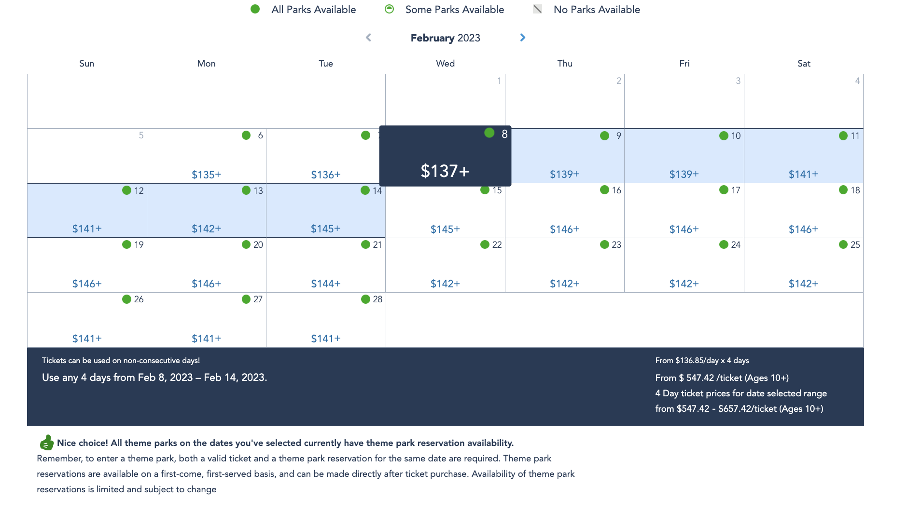Choose the $146+ price on Saturday, February 18
Image resolution: width=922 pixels, height=513 pixels.
803,229
